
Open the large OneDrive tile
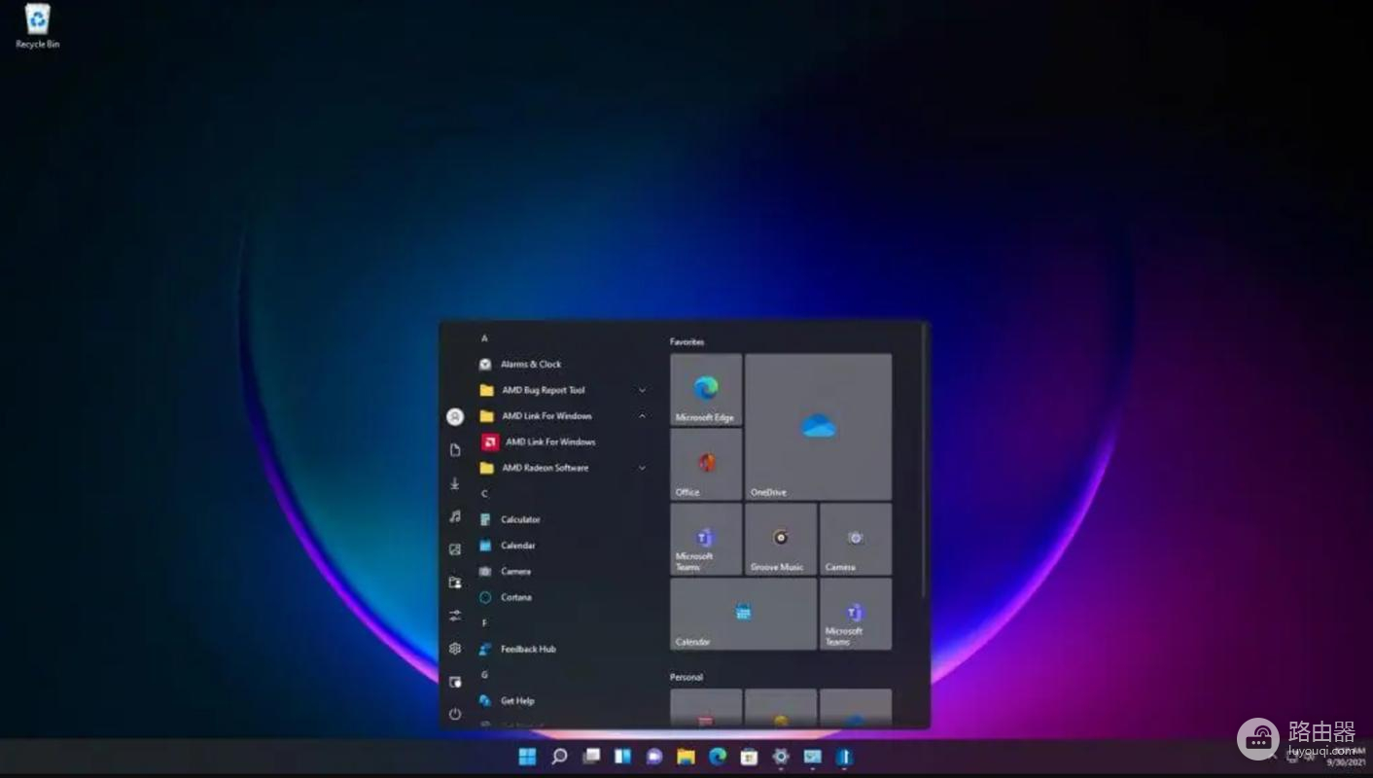819,427
